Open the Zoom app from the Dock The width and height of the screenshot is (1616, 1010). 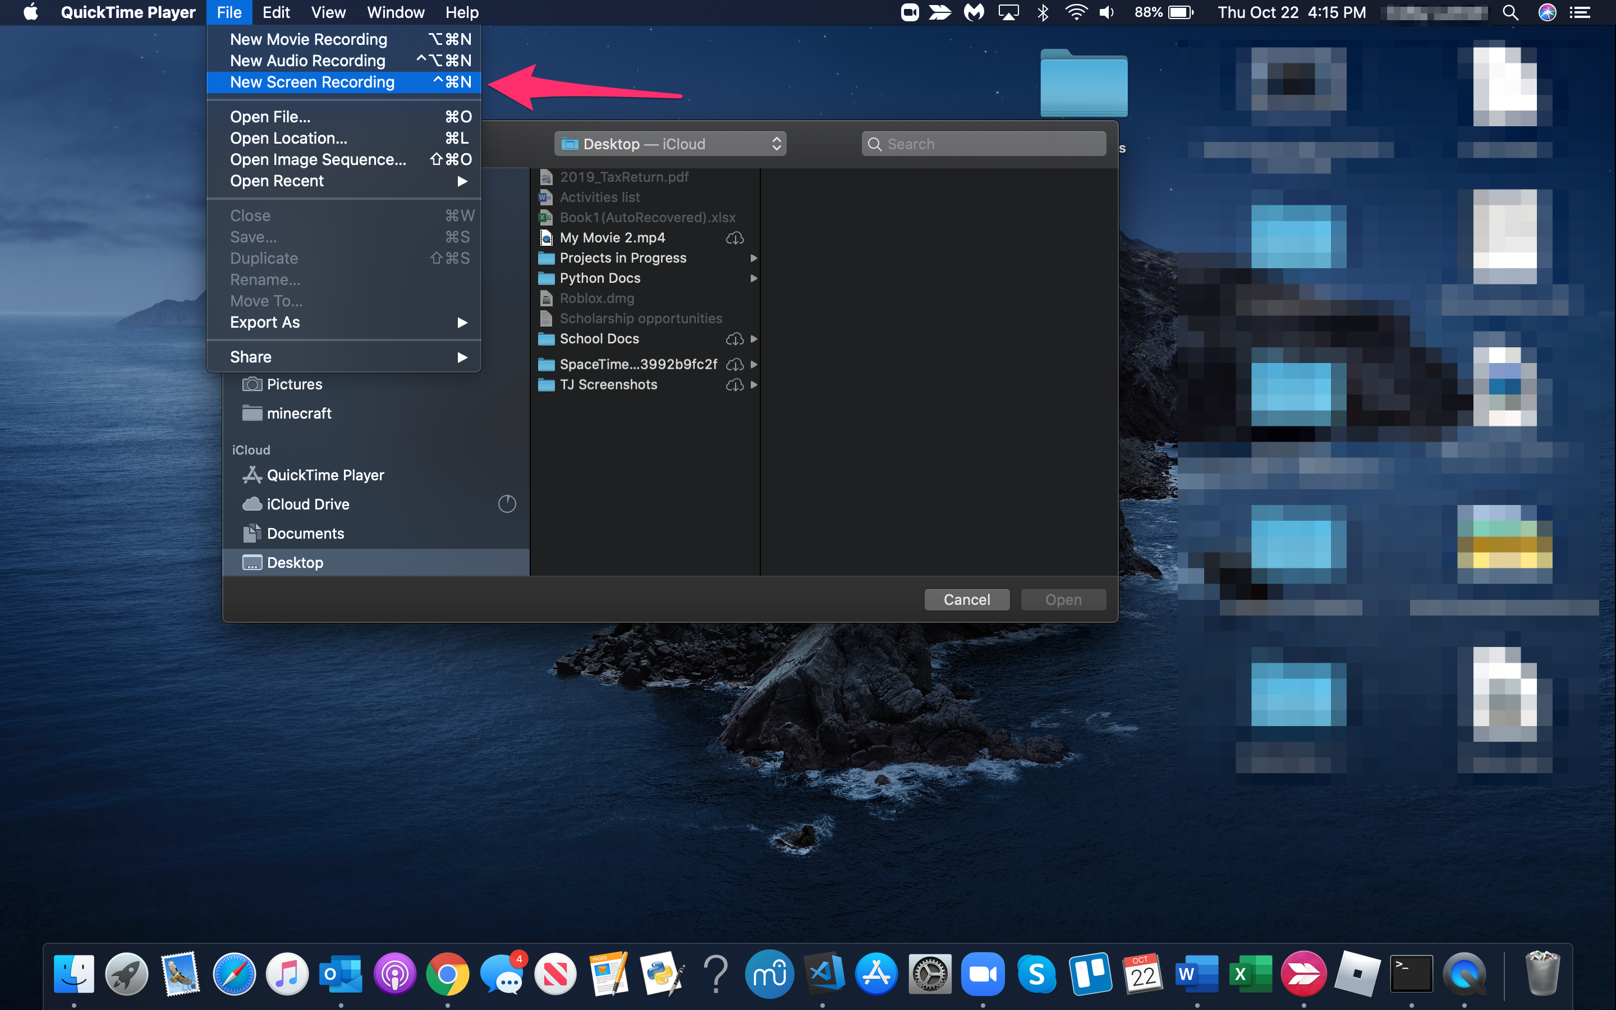coord(983,974)
